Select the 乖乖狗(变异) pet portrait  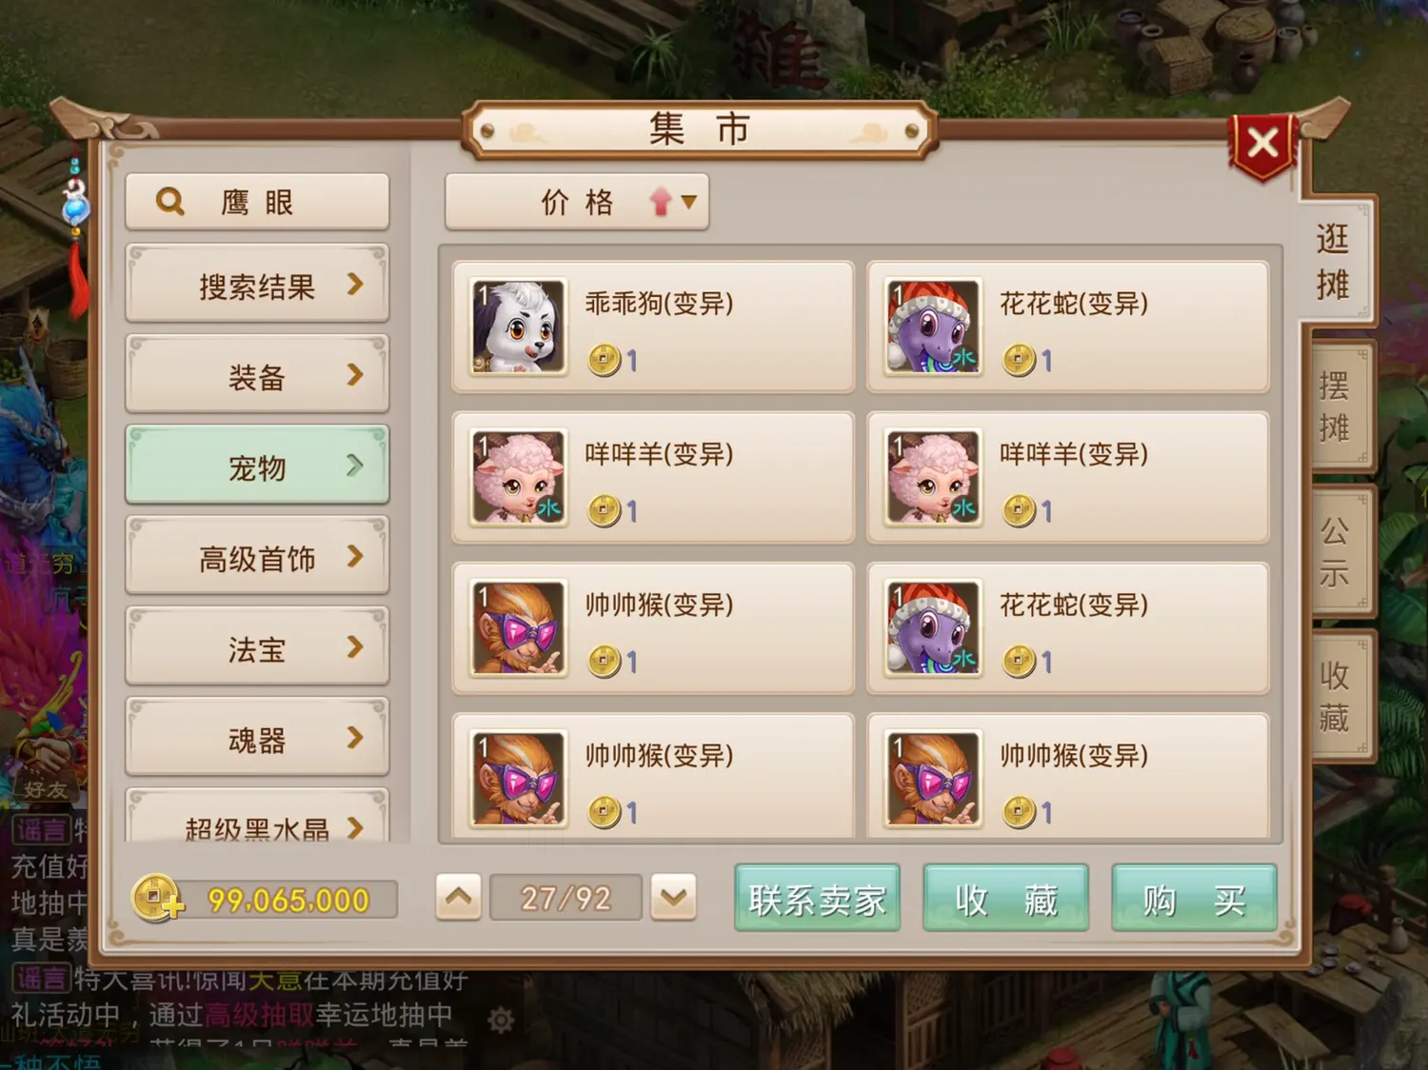(519, 327)
